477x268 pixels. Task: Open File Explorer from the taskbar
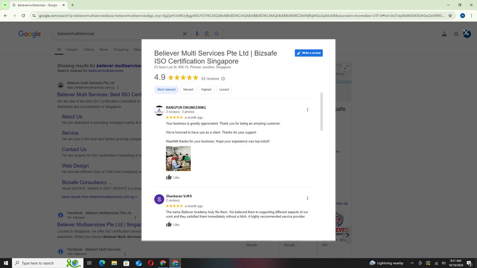point(114,263)
